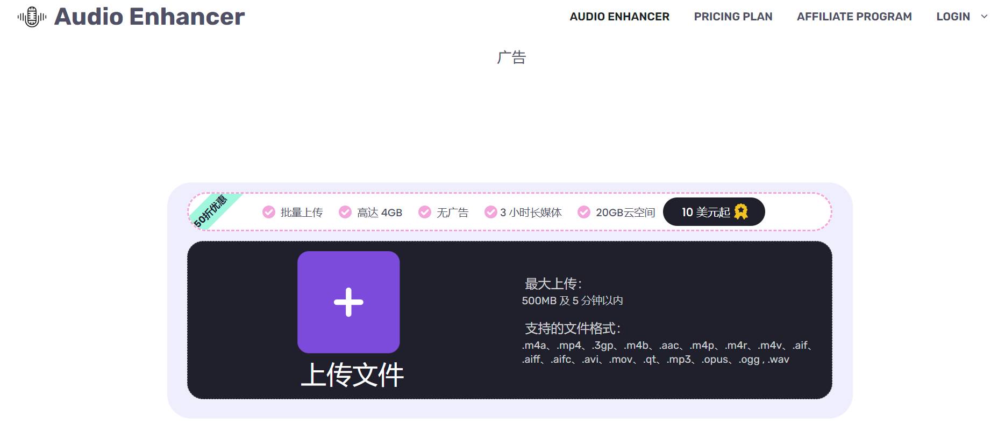Go to the PRICING PLAN page
The width and height of the screenshot is (1005, 425).
[x=732, y=17]
